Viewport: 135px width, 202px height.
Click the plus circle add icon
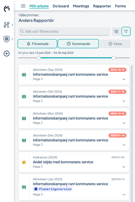(7, 53)
